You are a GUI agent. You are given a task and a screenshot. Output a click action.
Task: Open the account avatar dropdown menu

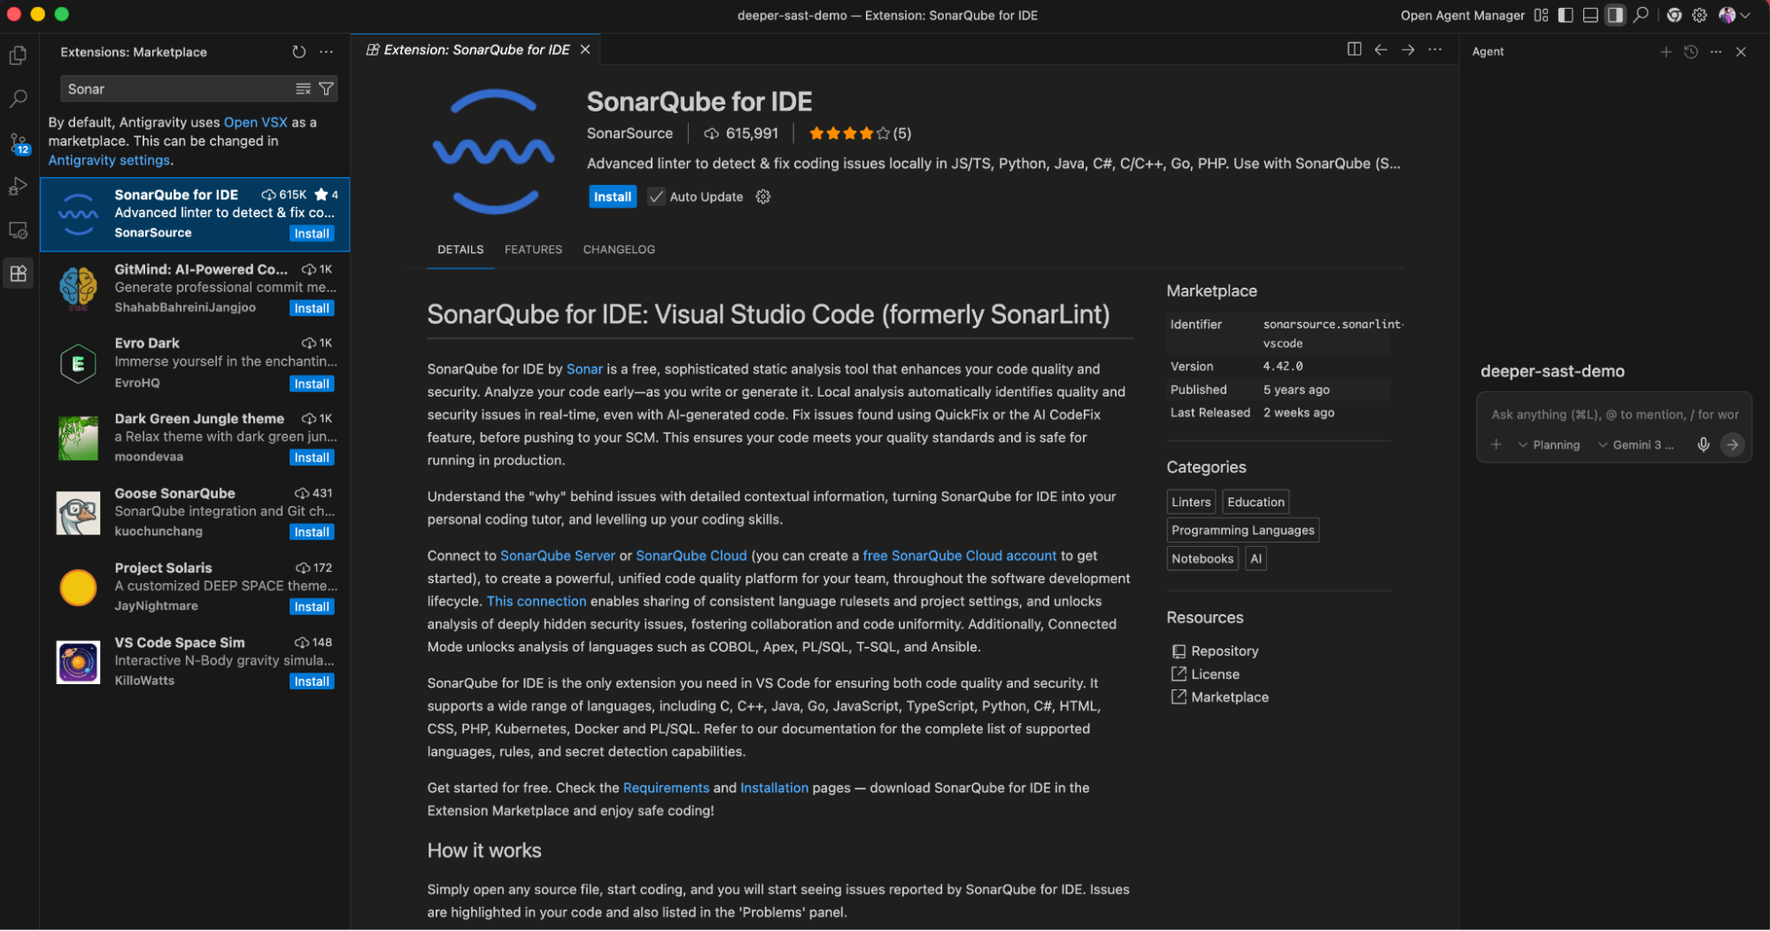pyautogui.click(x=1734, y=15)
